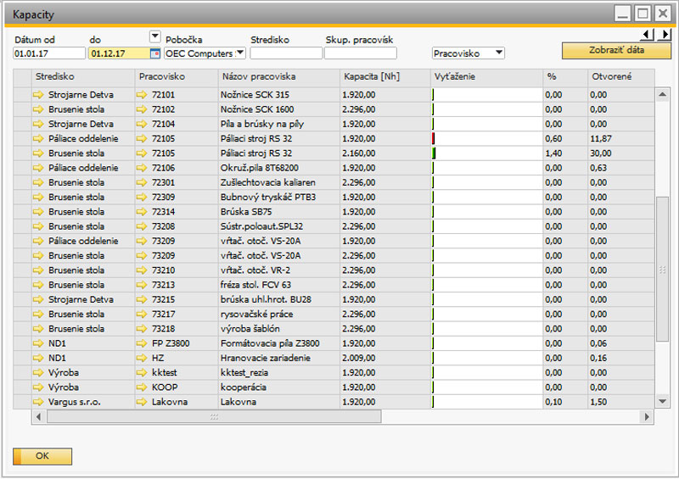Click the link arrow beside workplace 73218
The width and height of the screenshot is (679, 479).
[142, 329]
